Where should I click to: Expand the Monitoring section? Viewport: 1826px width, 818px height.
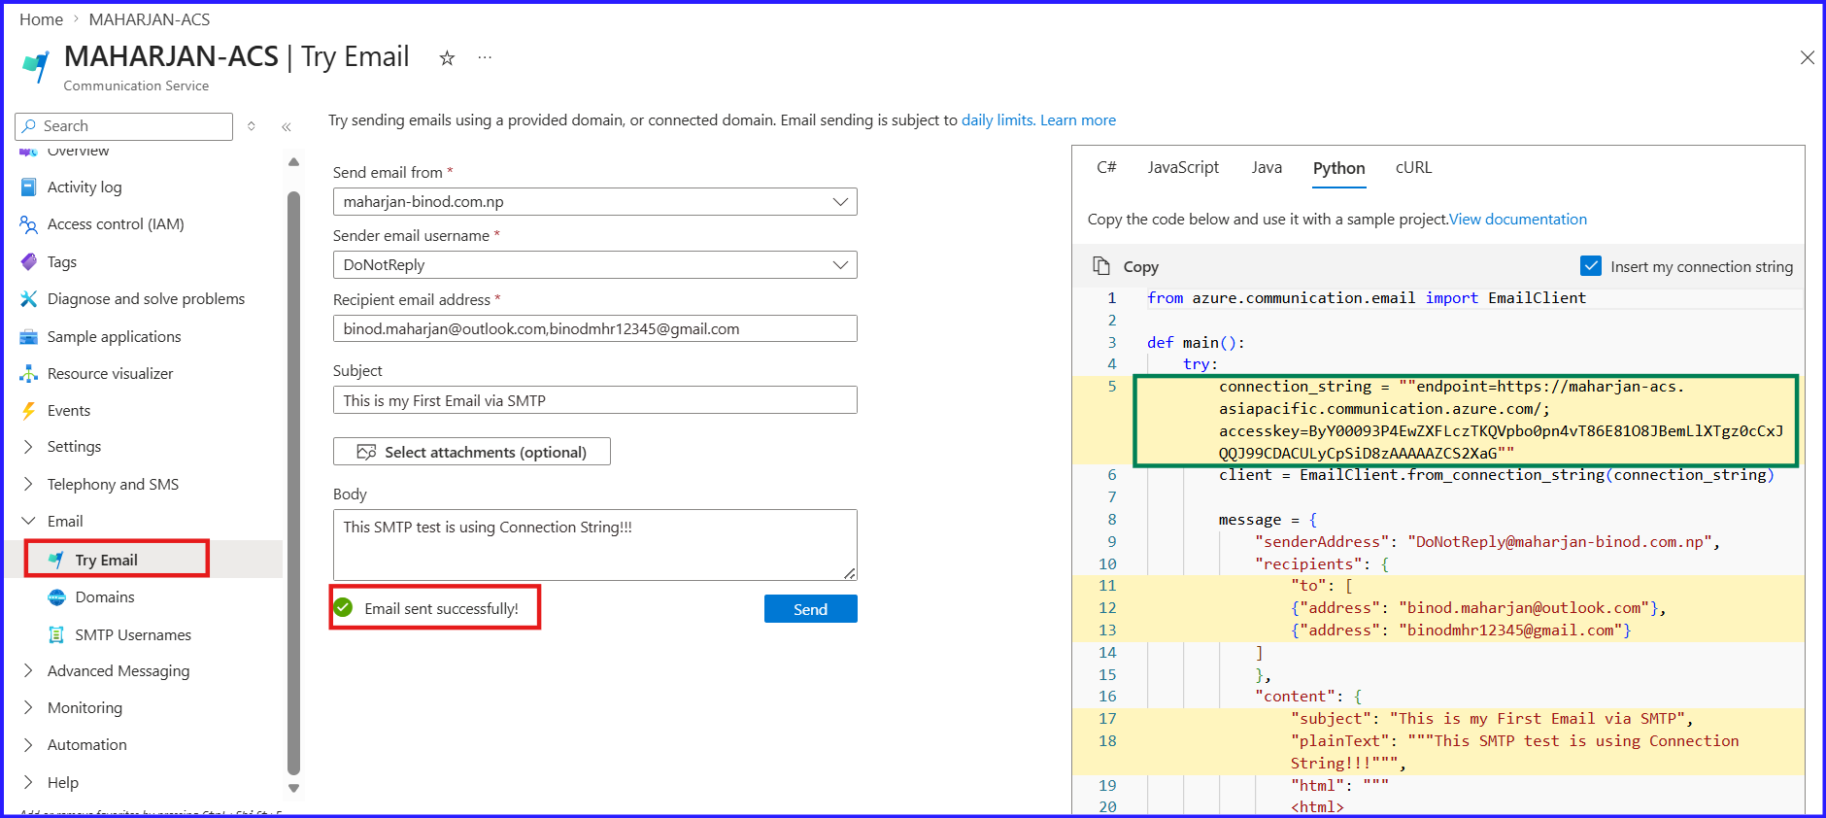click(x=28, y=708)
